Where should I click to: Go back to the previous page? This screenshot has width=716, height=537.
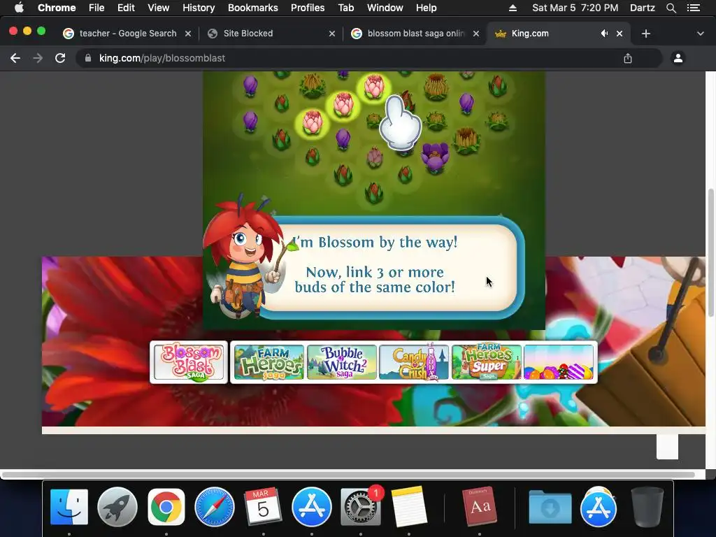coord(15,58)
